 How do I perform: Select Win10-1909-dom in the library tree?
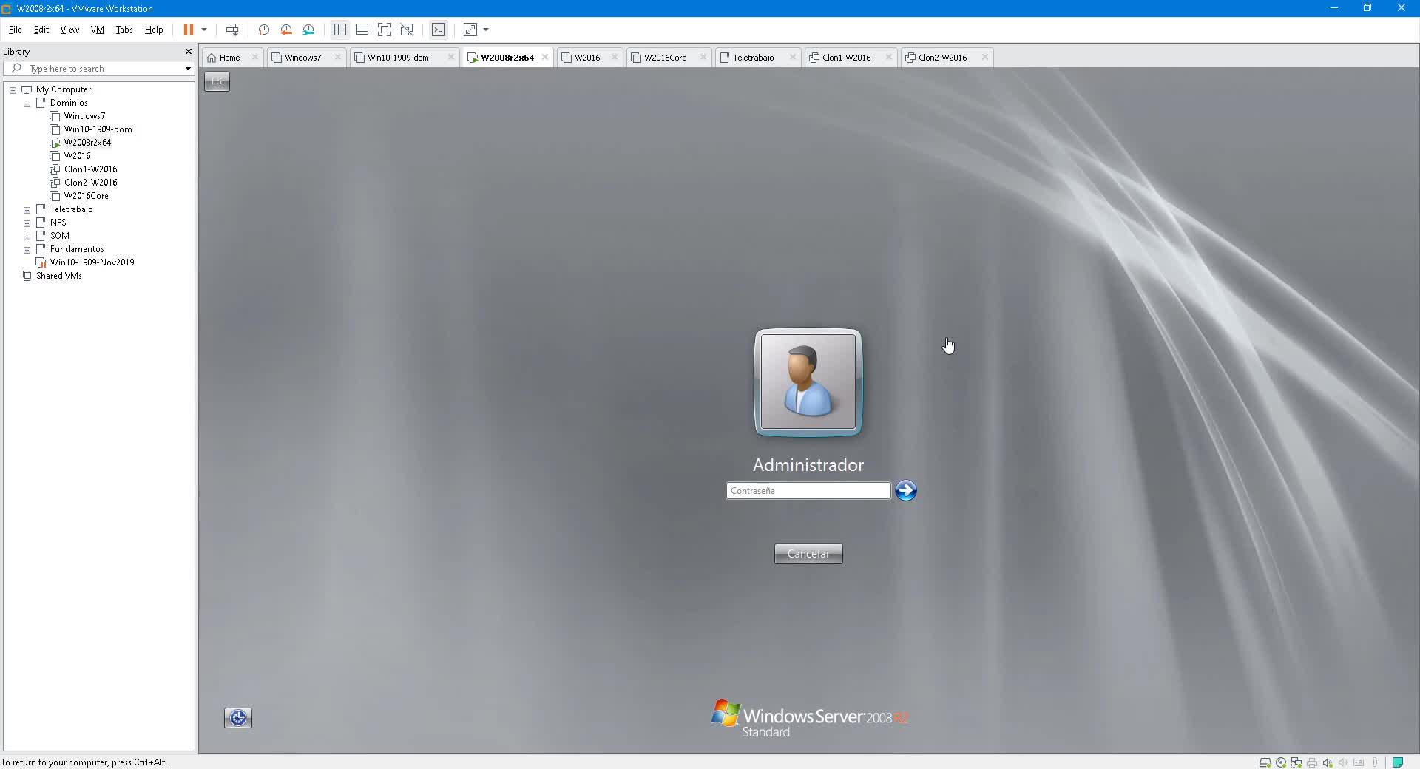click(x=98, y=129)
